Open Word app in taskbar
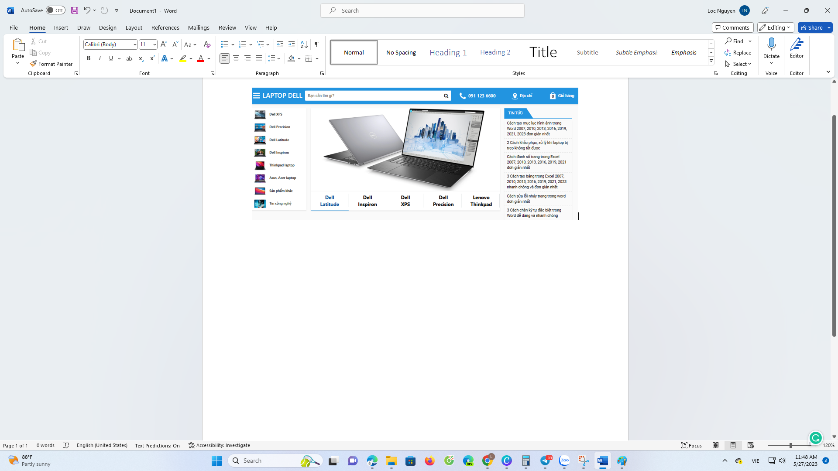Viewport: 838px width, 471px height. tap(603, 461)
